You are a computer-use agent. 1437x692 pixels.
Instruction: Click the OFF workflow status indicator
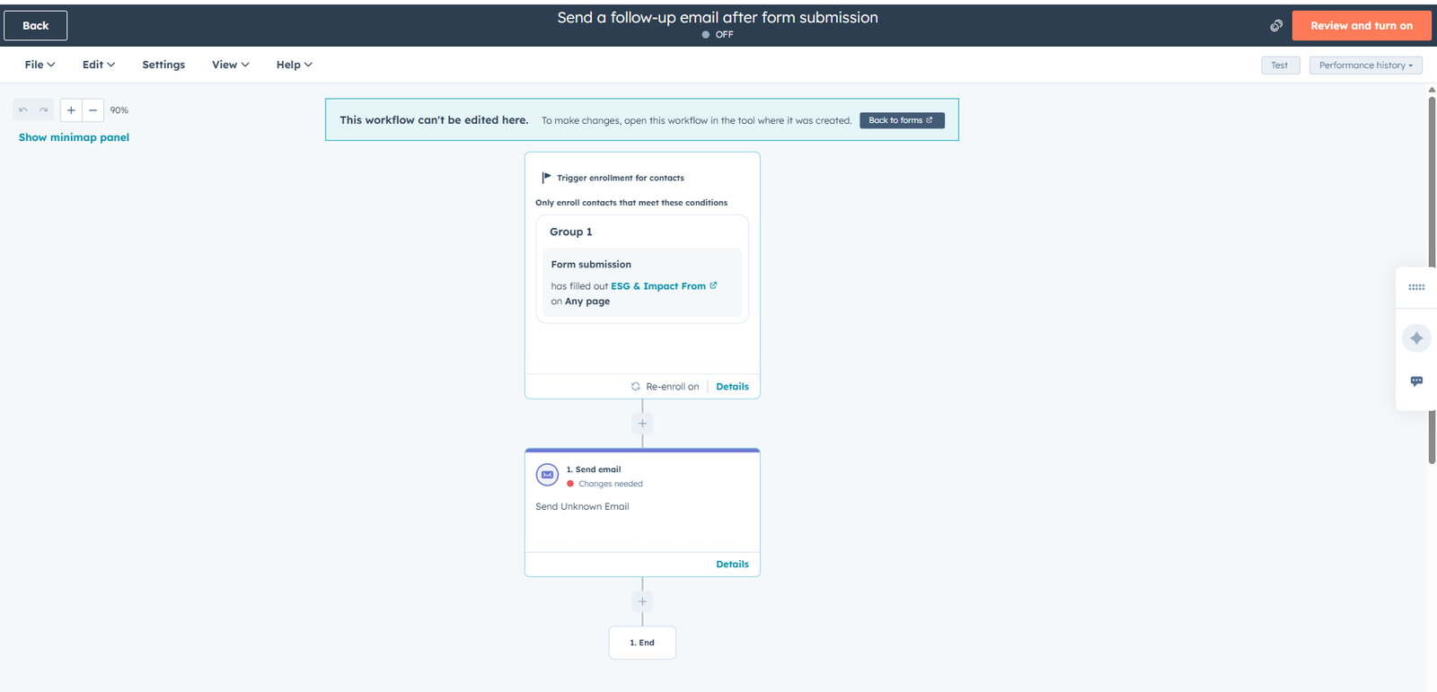718,34
